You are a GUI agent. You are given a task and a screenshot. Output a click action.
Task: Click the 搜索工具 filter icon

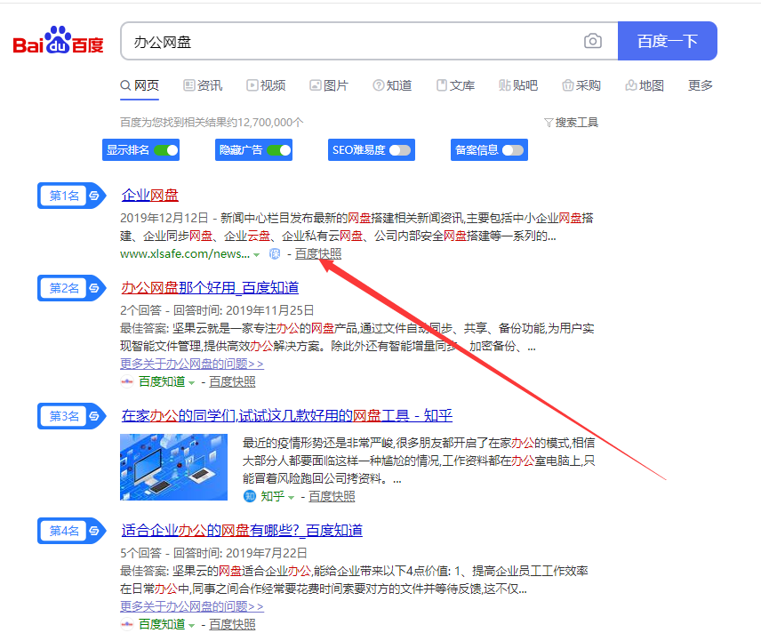(x=549, y=123)
